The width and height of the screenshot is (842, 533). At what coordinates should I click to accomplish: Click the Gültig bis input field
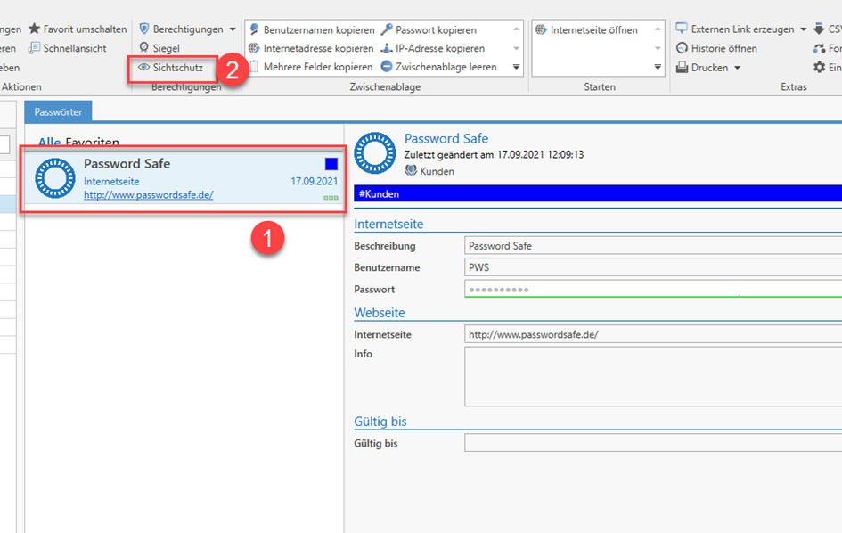click(x=653, y=443)
